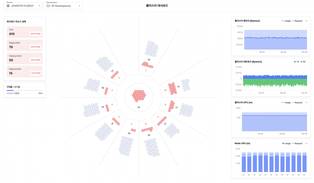
Task: Open the Pod status card
Action: (25, 32)
